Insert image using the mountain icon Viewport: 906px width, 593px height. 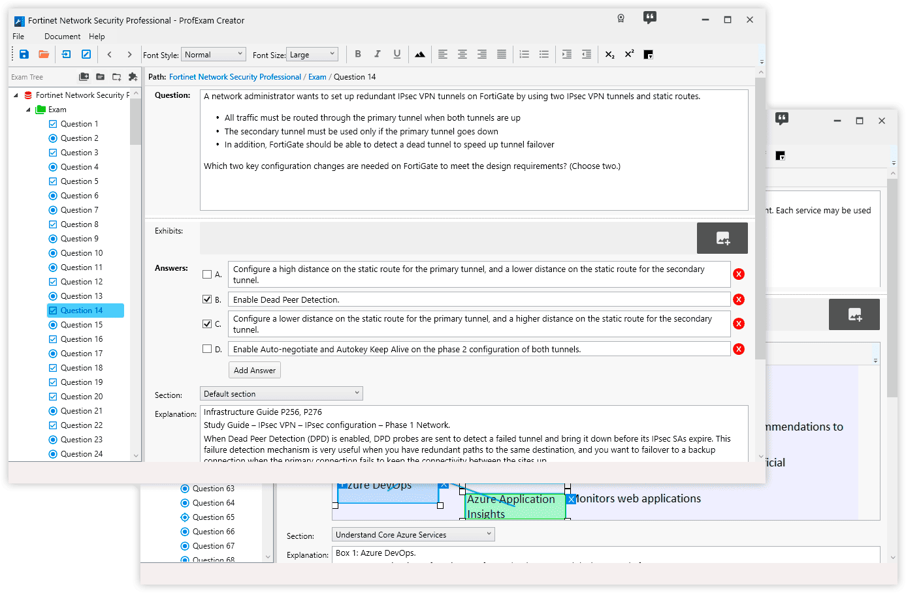point(420,54)
